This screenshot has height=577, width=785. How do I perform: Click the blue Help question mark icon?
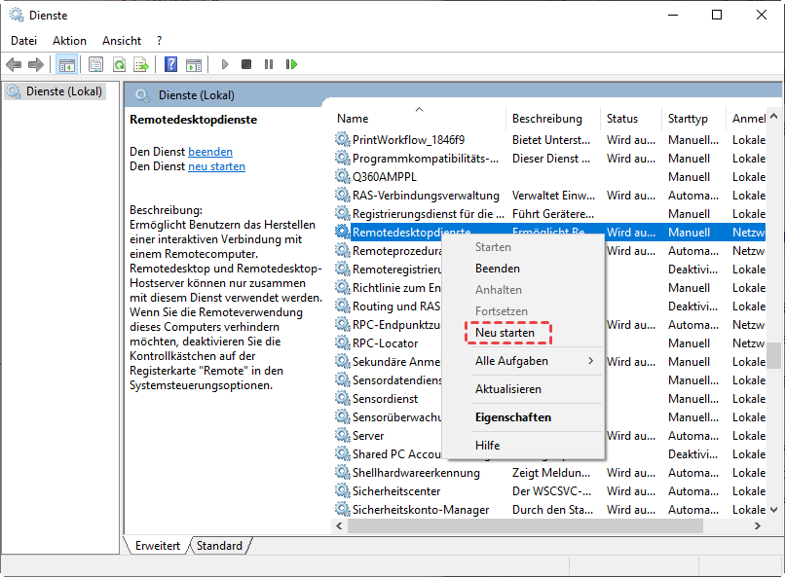170,64
